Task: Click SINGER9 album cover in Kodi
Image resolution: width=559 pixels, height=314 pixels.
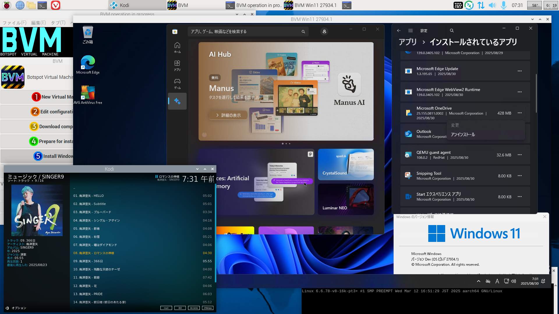Action: 37,210
